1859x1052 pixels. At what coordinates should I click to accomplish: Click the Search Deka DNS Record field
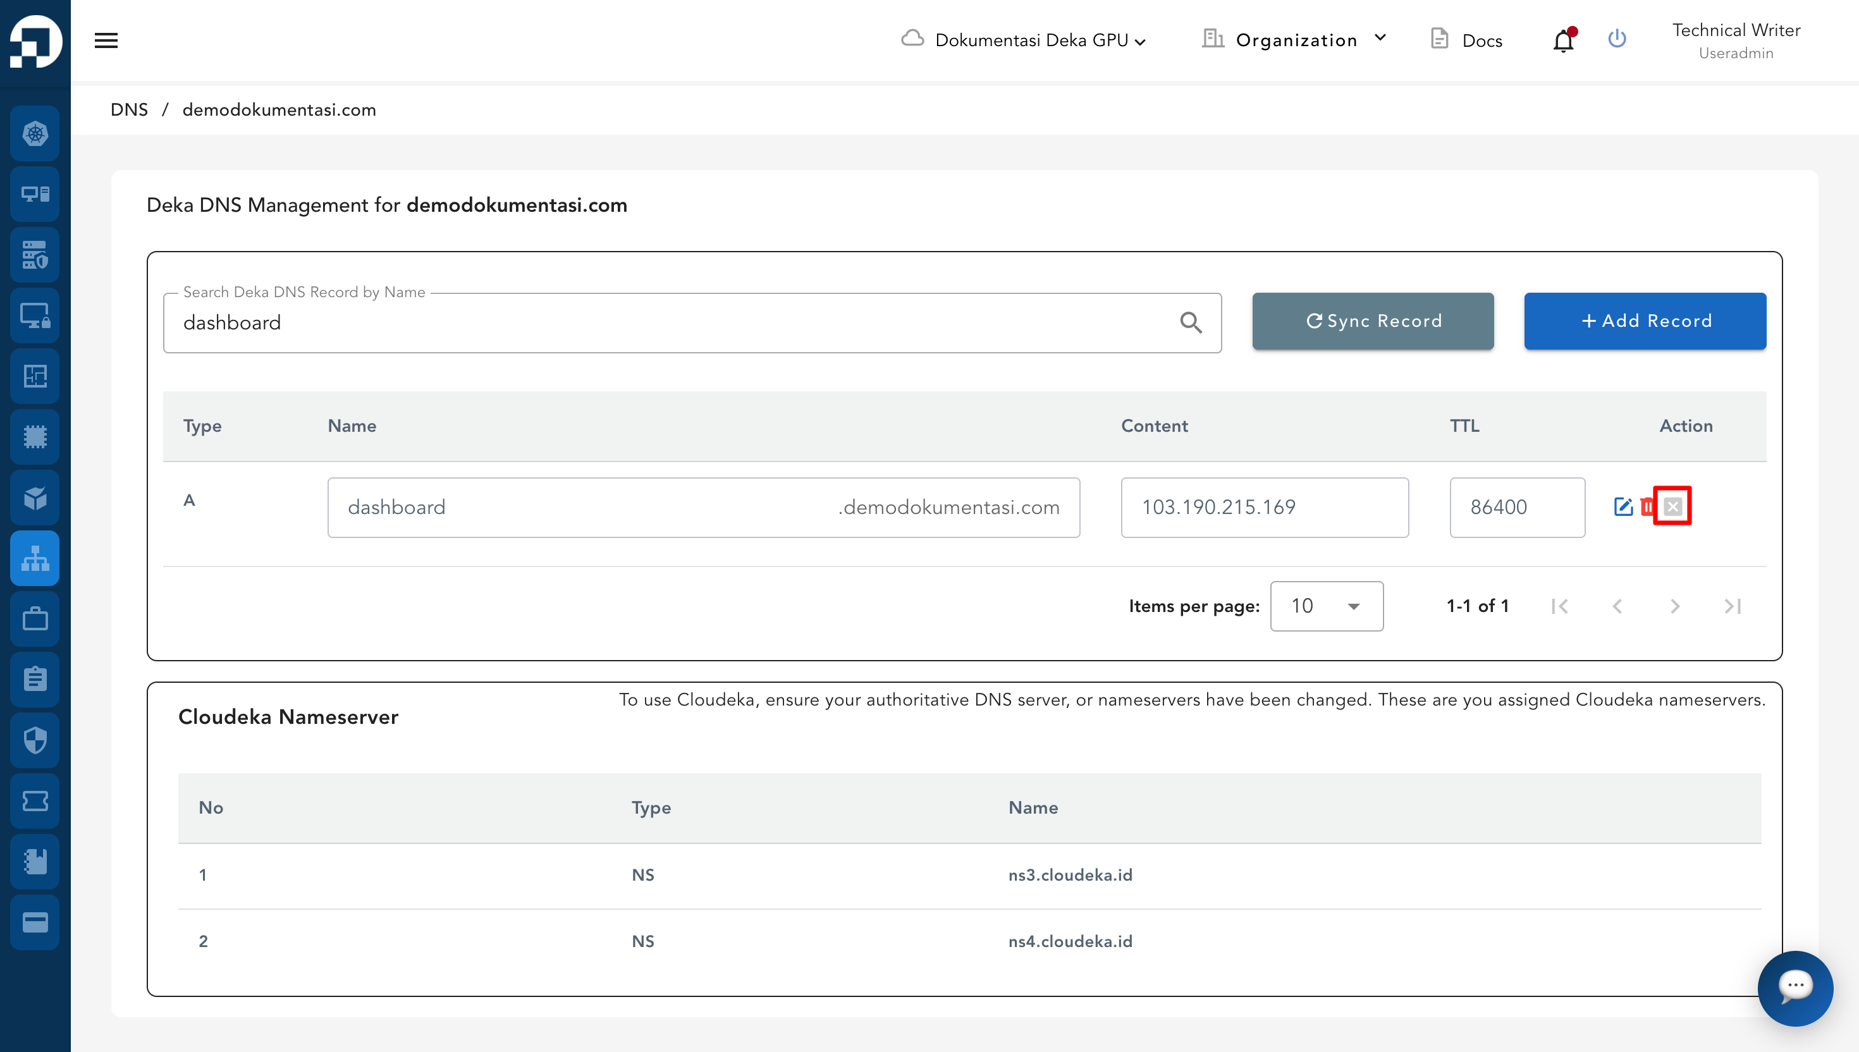click(672, 323)
